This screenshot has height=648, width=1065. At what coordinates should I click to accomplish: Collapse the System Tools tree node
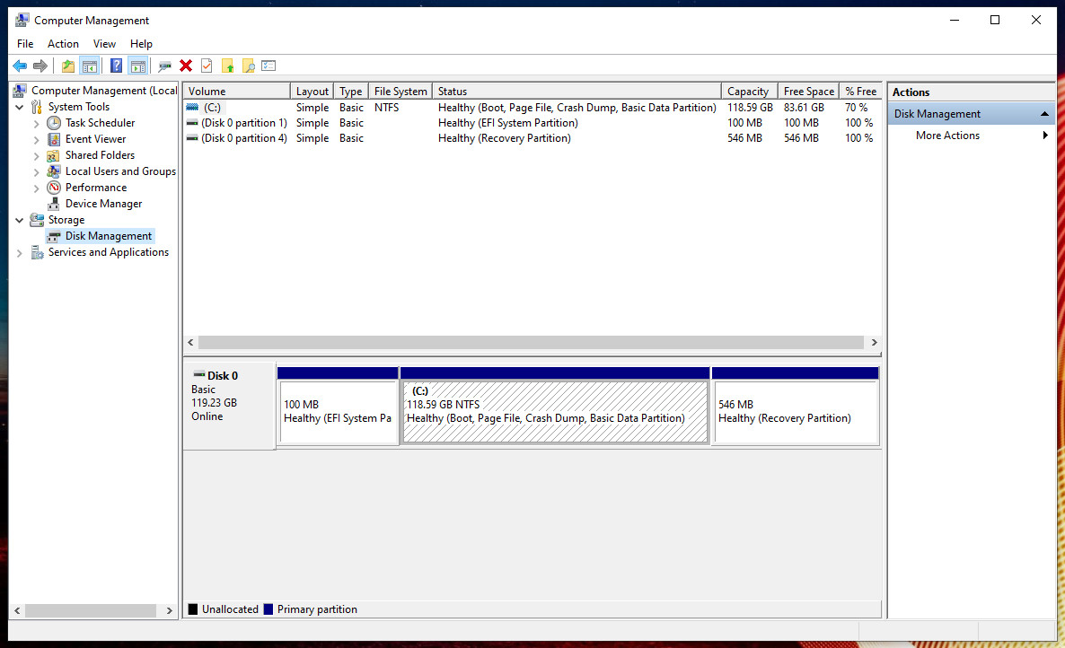(20, 107)
